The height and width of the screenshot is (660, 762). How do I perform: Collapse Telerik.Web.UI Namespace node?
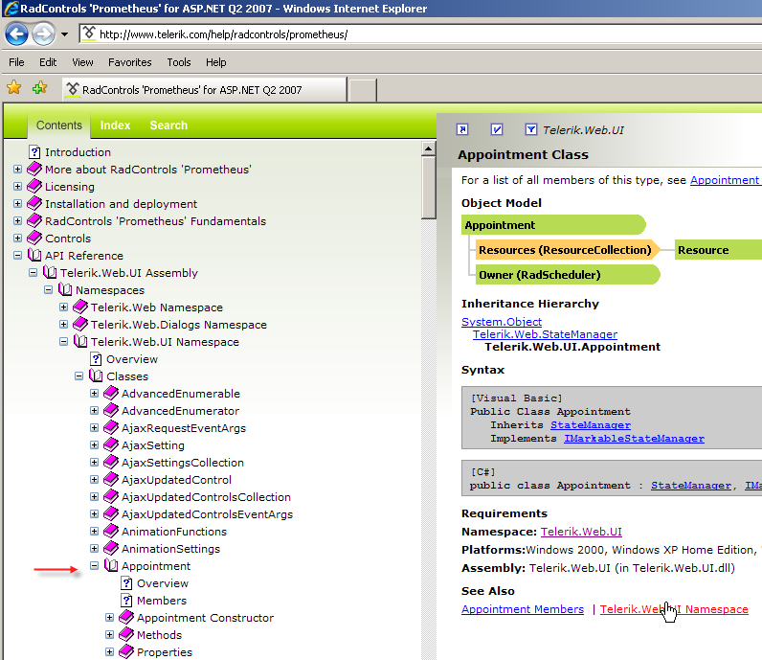pyautogui.click(x=64, y=342)
